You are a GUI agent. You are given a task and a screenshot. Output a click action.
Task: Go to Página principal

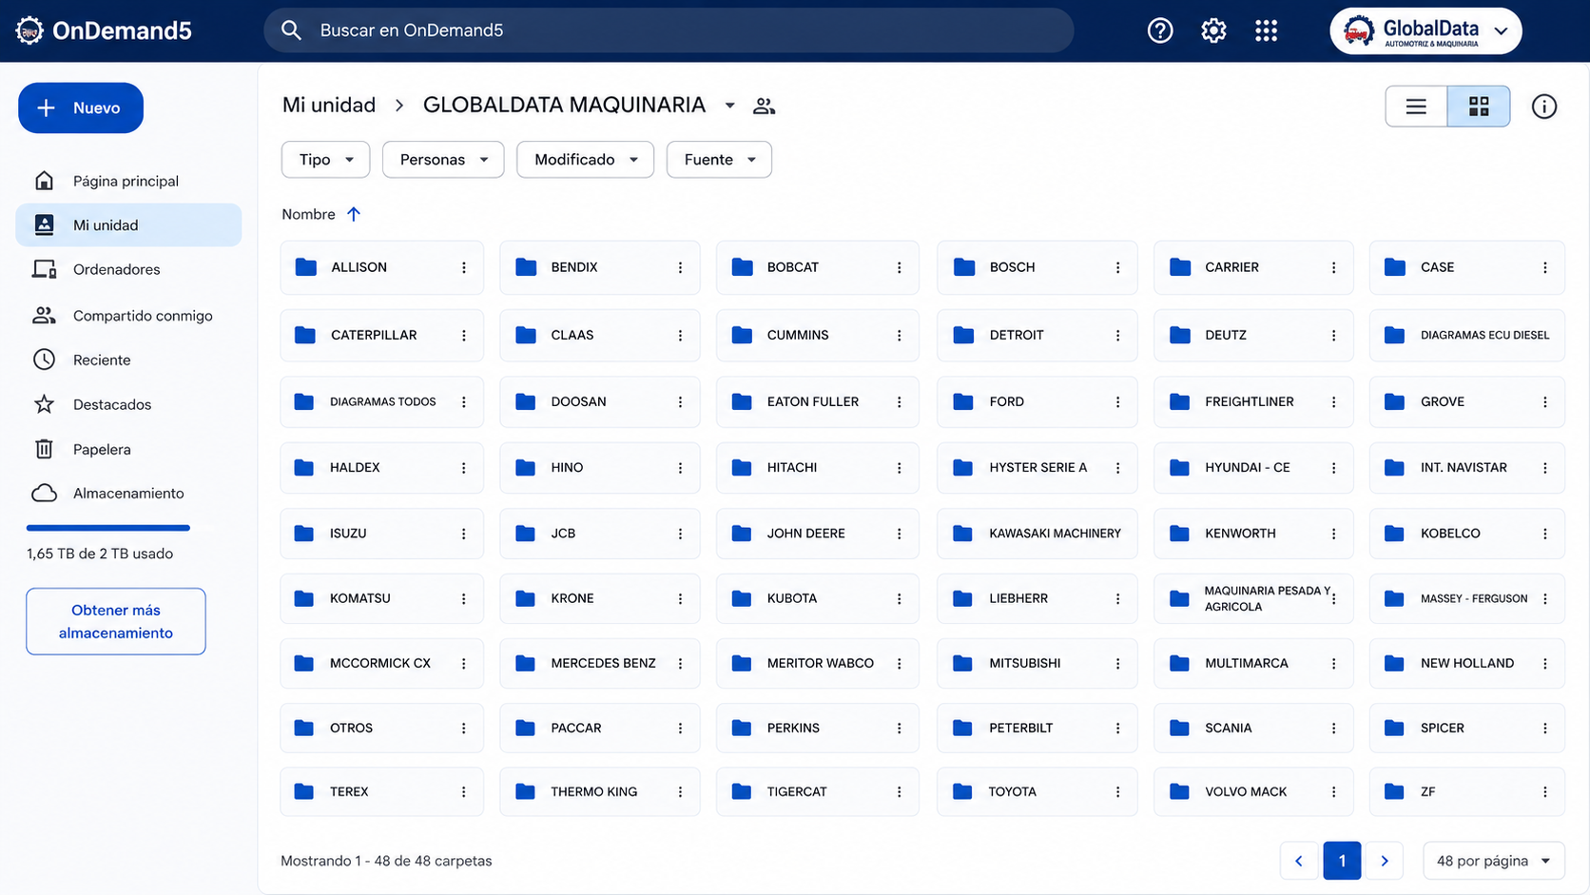[128, 181]
